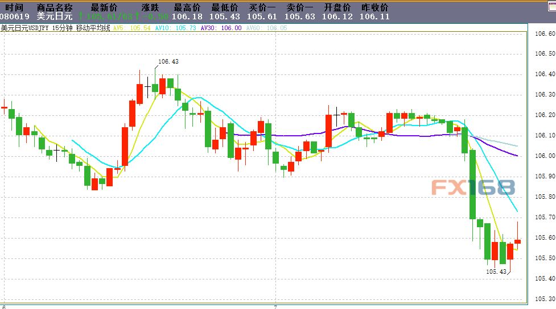The height and width of the screenshot is (309, 556).
Task: Click the chart title 美元日元USDJPY
Action: coord(25,28)
